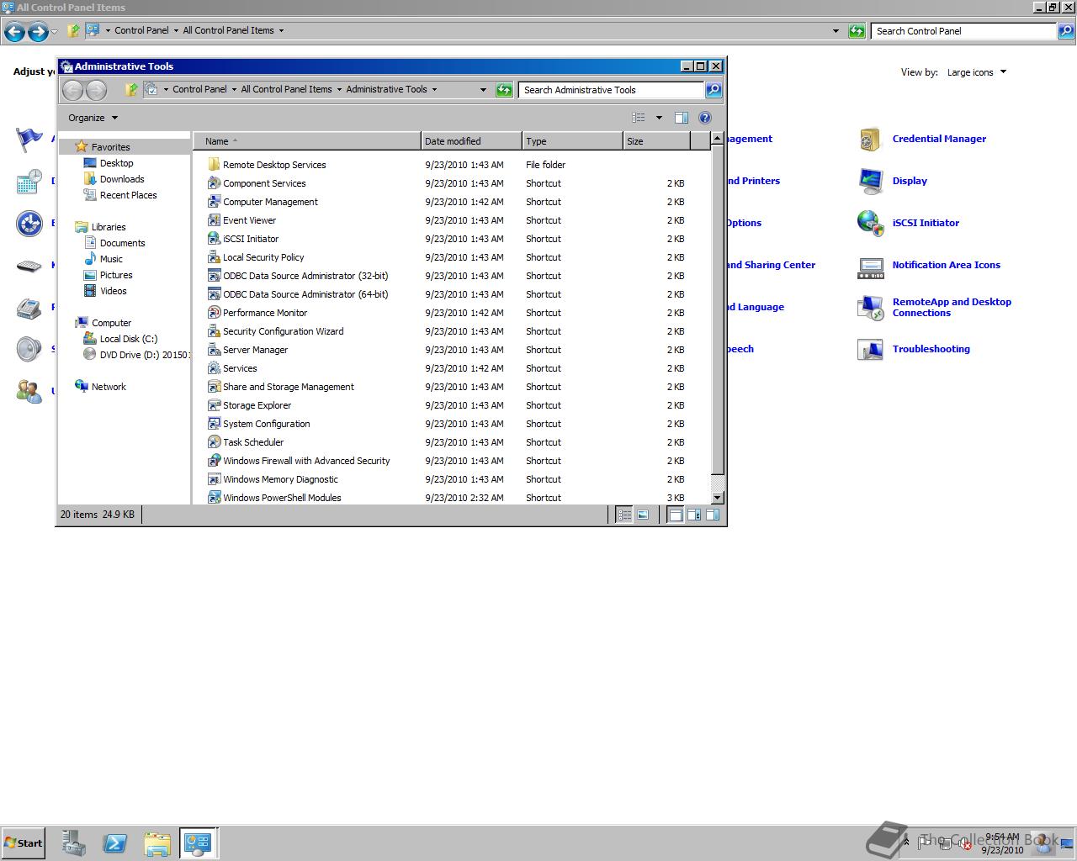Select Security Configuration Wizard entry
1077x861 pixels.
[x=283, y=331]
